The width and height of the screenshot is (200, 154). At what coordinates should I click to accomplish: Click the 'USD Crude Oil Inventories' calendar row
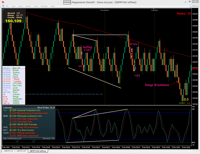[29, 127]
